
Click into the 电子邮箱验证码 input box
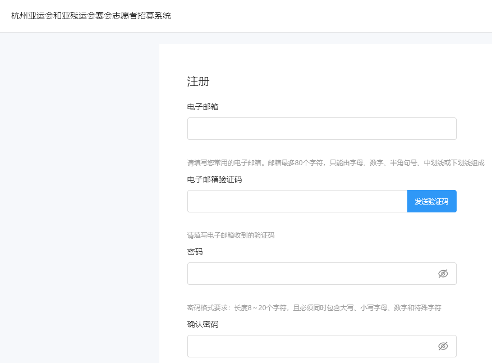pyautogui.click(x=297, y=201)
